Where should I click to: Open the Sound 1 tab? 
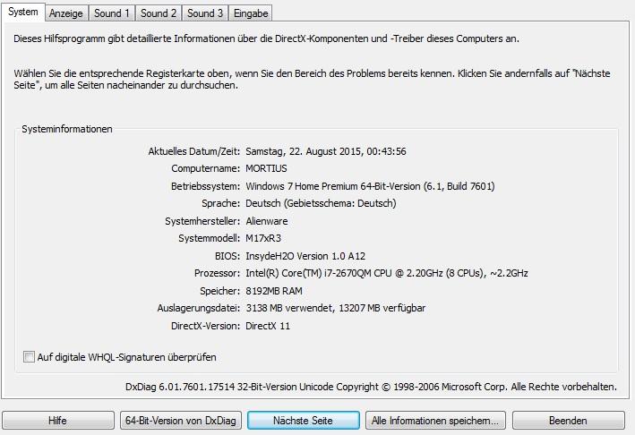pos(112,13)
